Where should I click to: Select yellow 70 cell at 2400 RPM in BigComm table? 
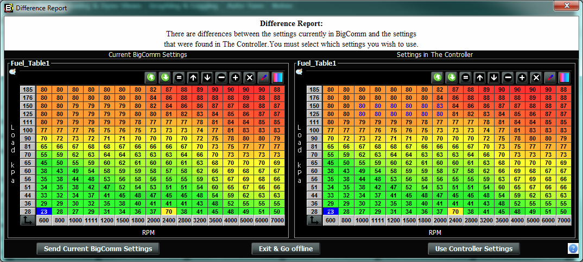click(169, 212)
